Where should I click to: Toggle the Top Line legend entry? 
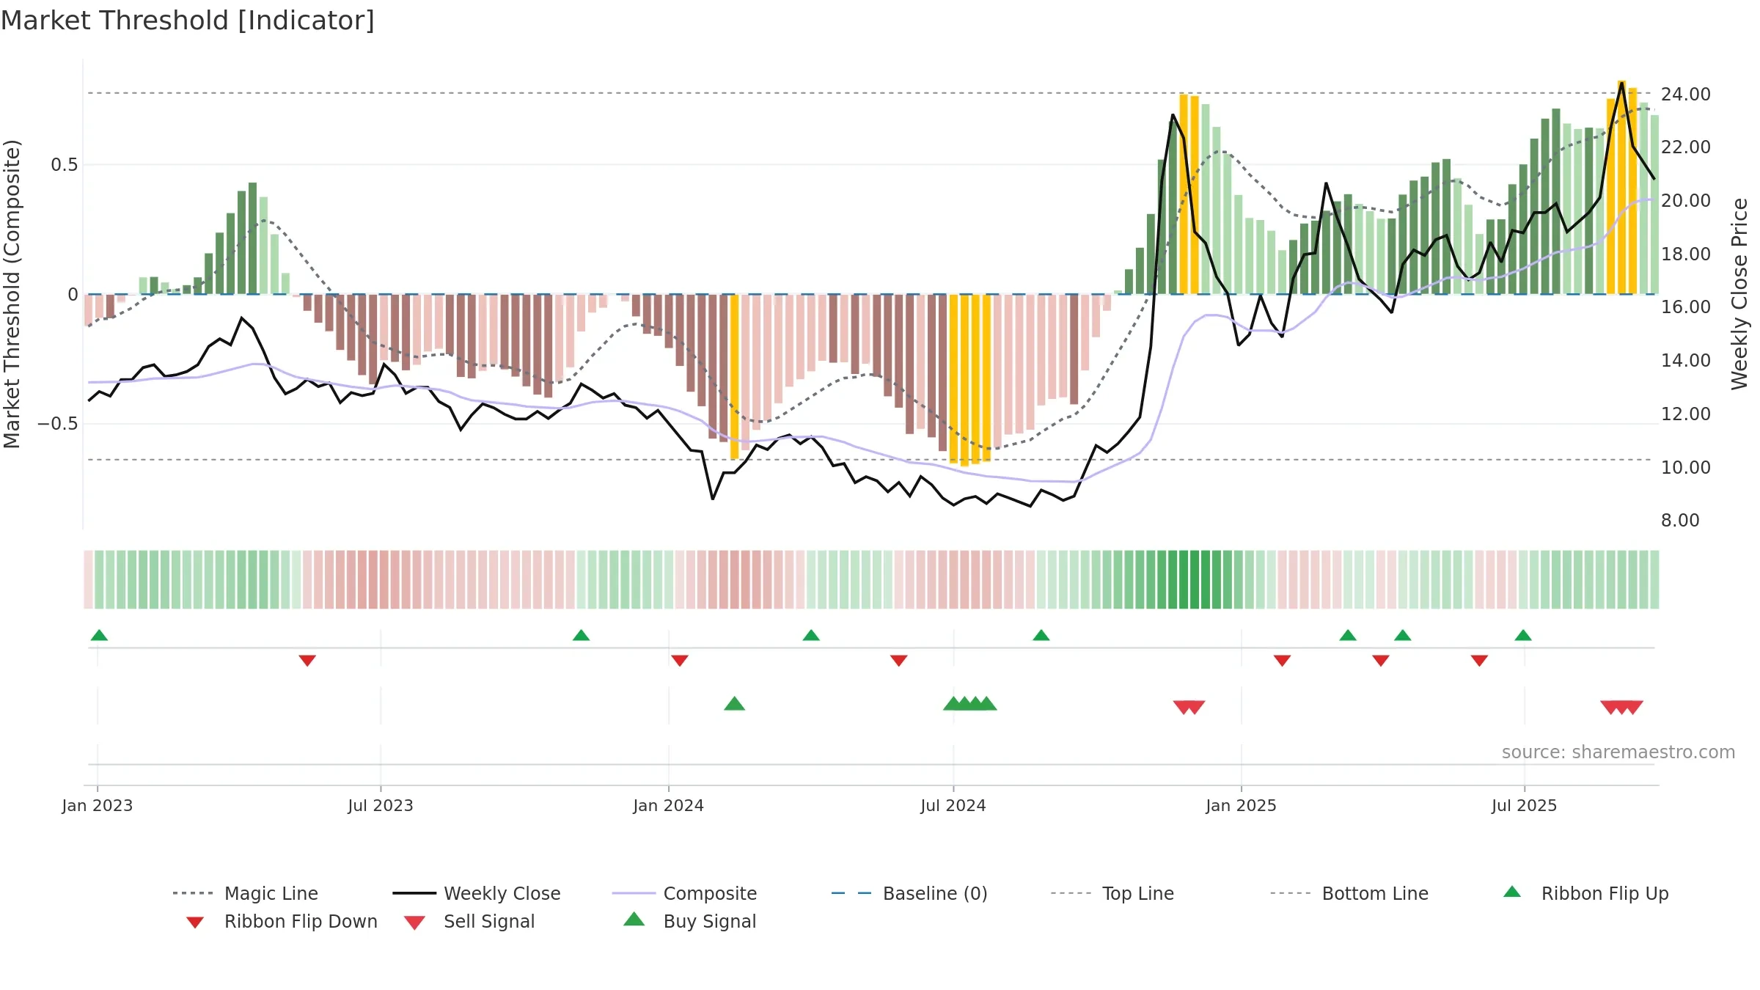tap(1112, 893)
